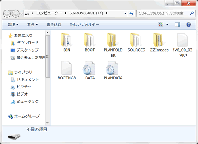This screenshot has width=198, height=144.
Task: Toggle the preview pane
Action: tap(177, 25)
